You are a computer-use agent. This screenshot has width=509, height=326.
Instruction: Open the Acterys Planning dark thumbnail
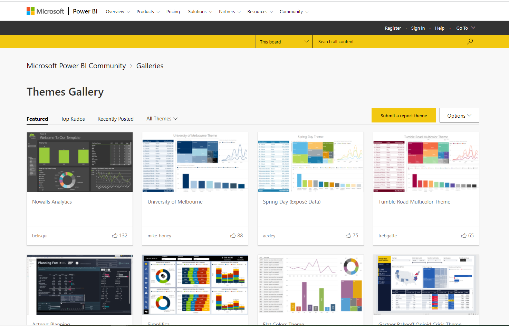[x=80, y=285]
